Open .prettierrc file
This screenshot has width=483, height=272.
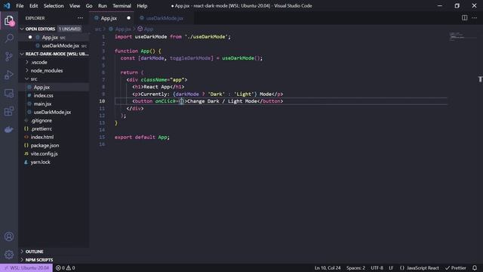click(x=42, y=129)
